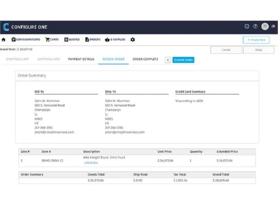Click the Credit Card Summary heading
This screenshot has width=278, height=209.
(x=190, y=91)
